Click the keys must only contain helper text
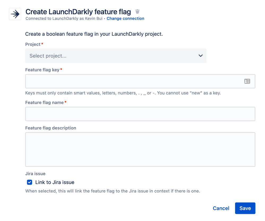Screen dimensions: 265x221 (123, 93)
